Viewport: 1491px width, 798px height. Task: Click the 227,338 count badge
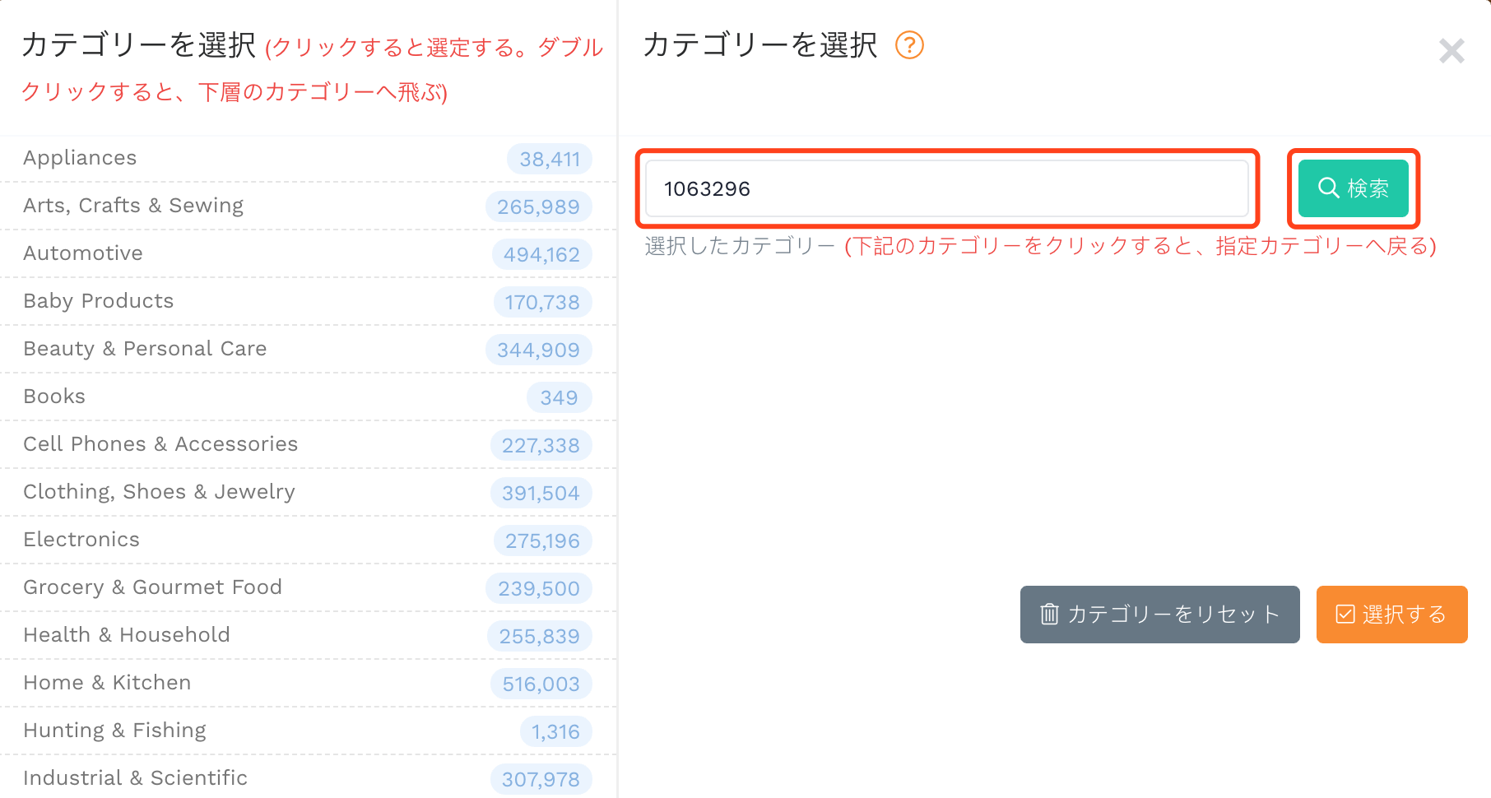541,445
